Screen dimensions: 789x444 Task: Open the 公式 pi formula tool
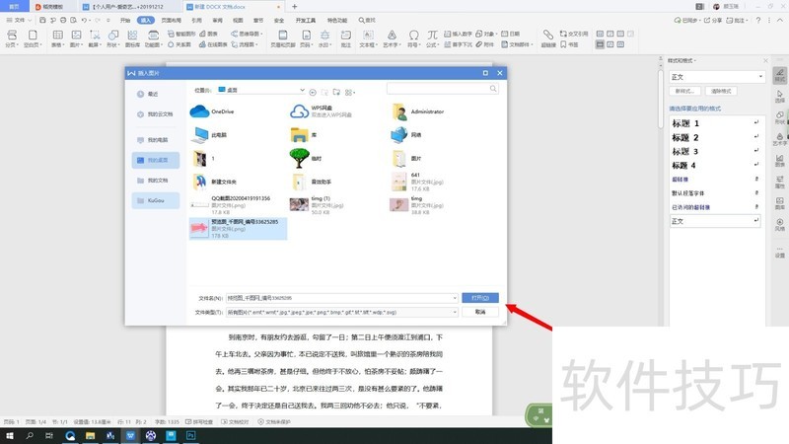(x=432, y=38)
